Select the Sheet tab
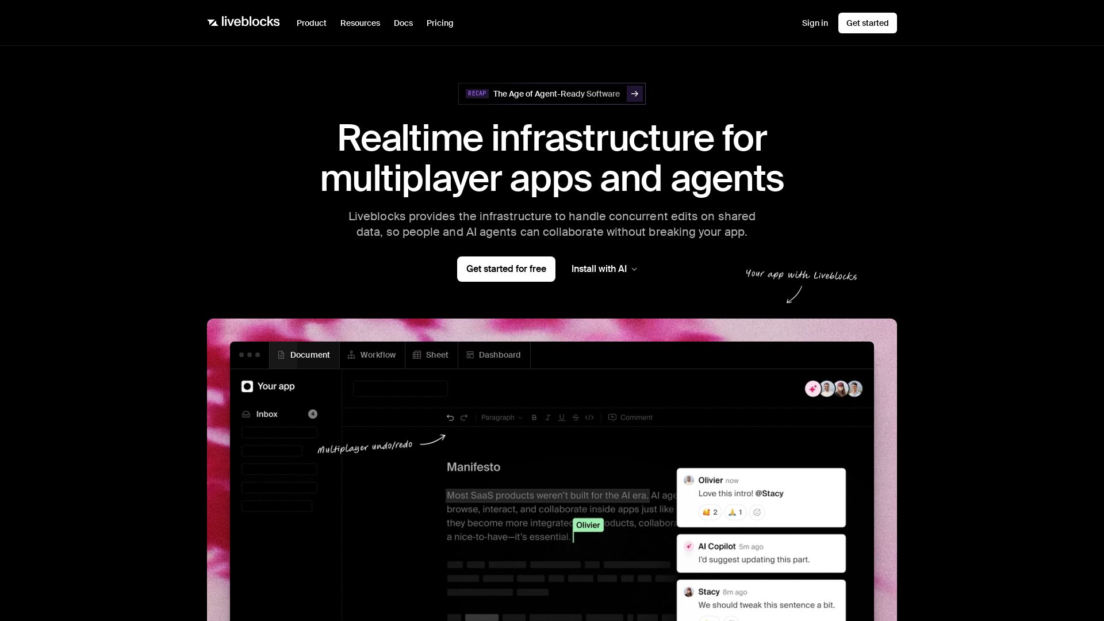Screen dimensions: 1104x621 pos(431,355)
